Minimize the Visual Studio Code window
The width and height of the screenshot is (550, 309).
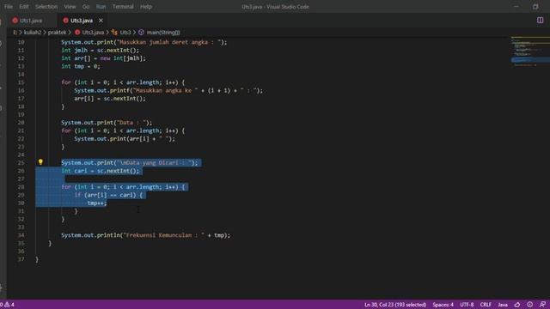[516, 7]
